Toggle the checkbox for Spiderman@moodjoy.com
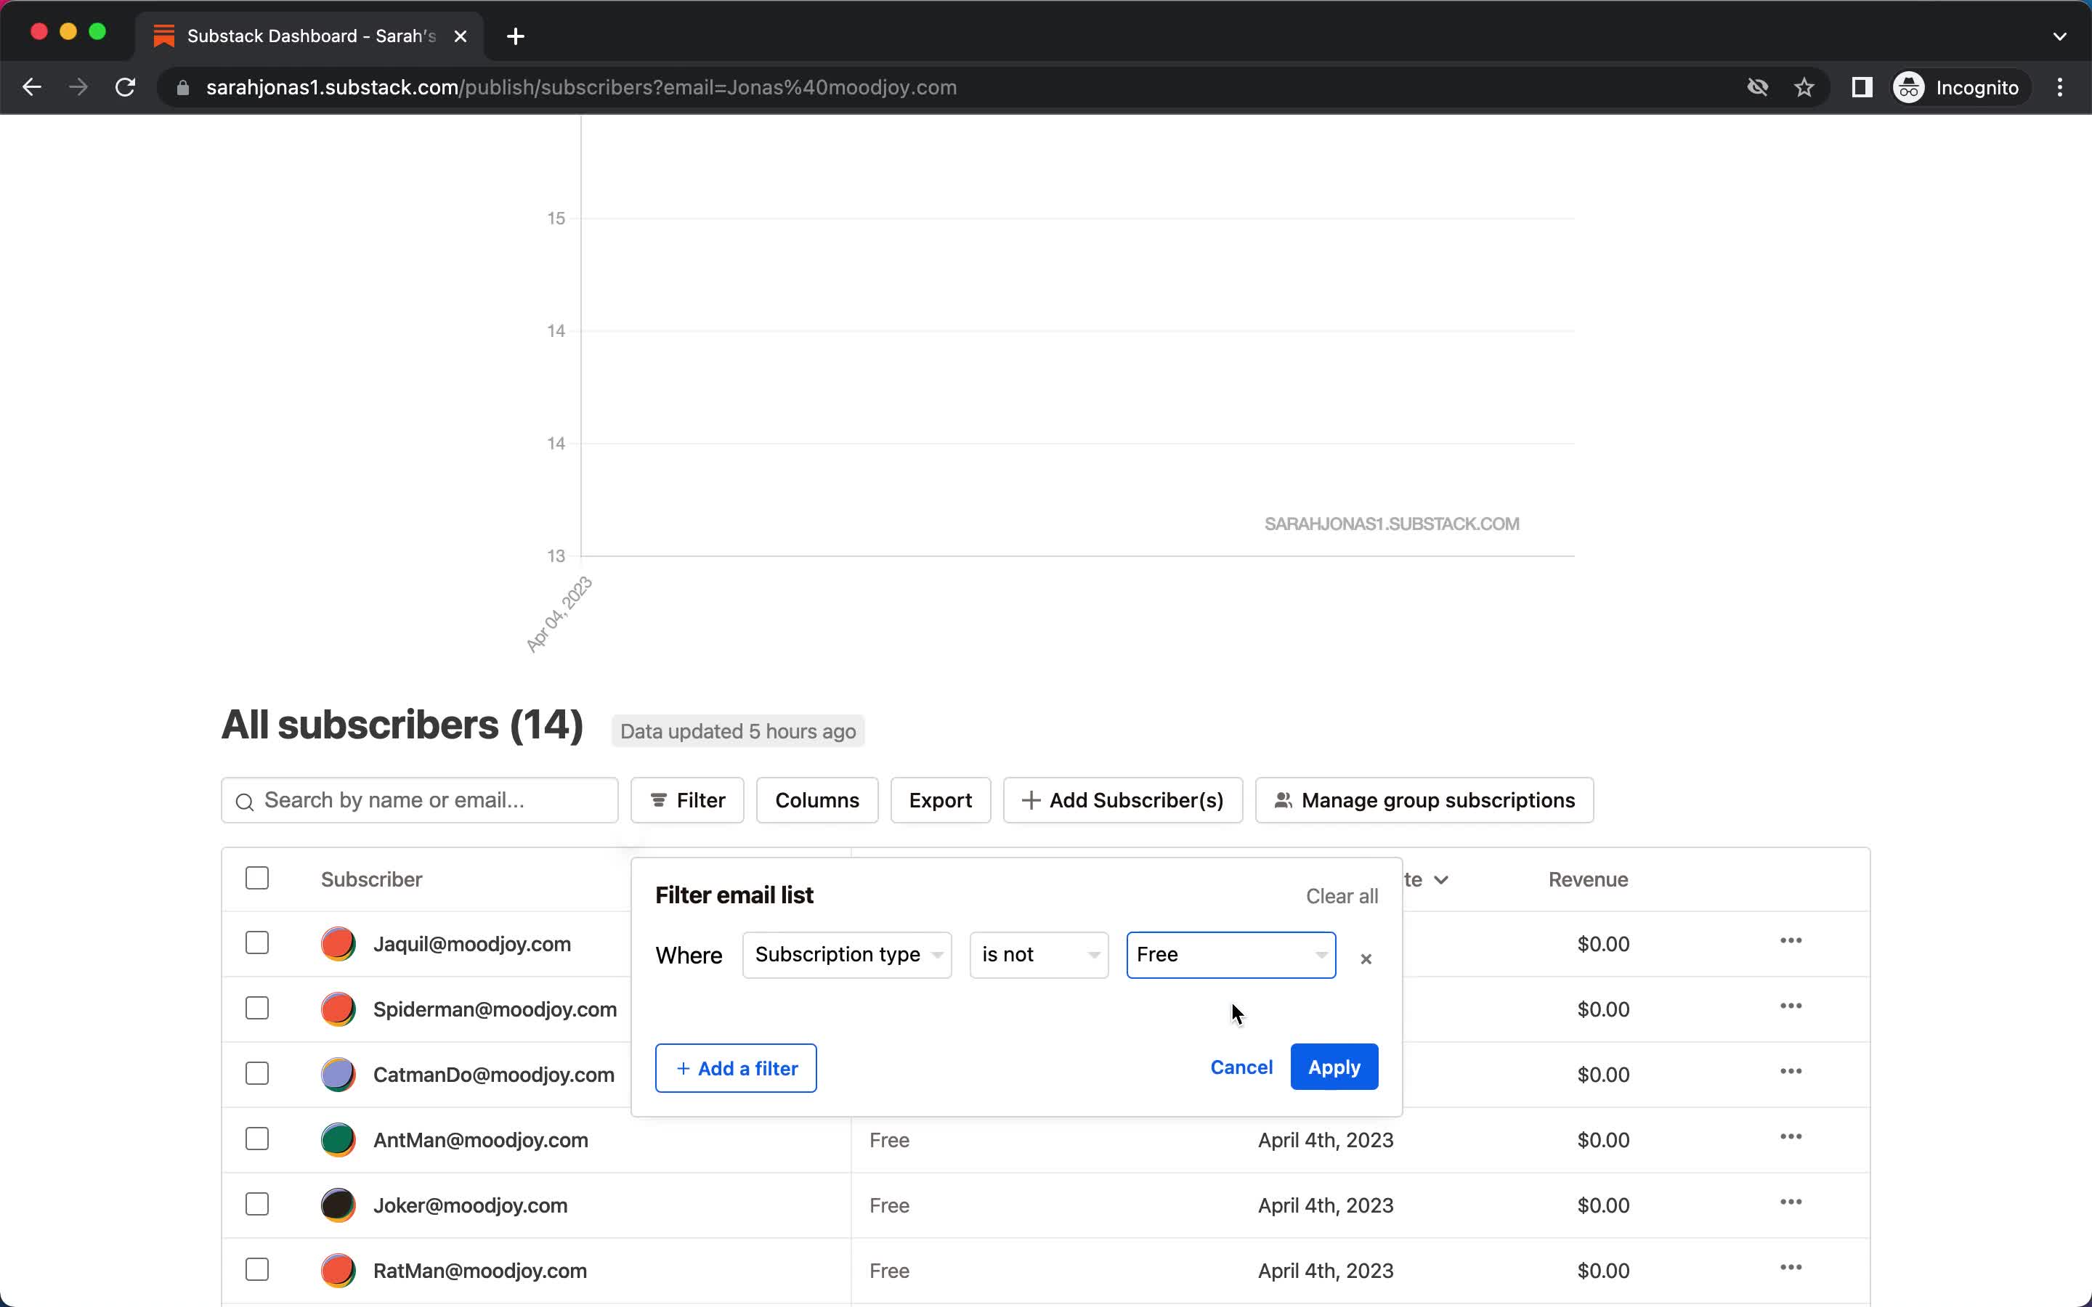 point(258,1009)
